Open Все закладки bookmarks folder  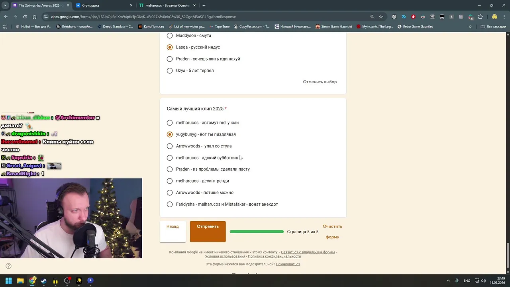click(493, 27)
